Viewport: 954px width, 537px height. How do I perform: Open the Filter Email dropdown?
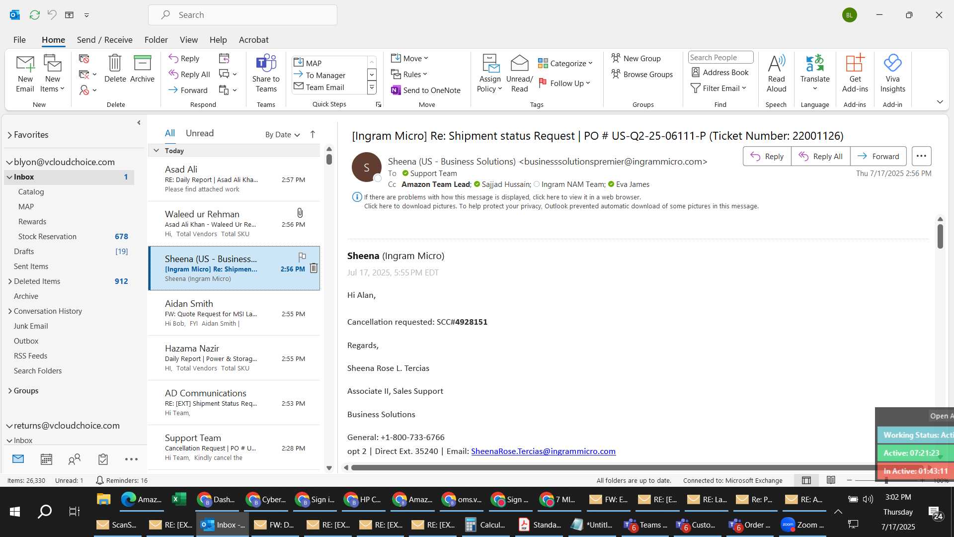718,88
